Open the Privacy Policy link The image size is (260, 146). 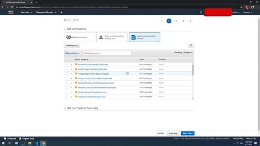(x=238, y=139)
